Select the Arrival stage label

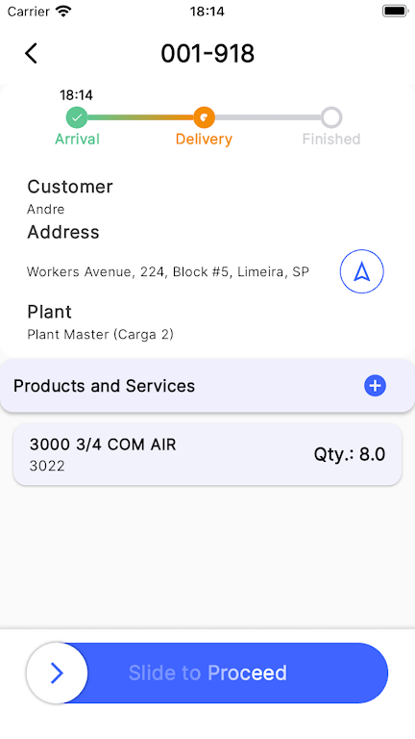tap(77, 140)
